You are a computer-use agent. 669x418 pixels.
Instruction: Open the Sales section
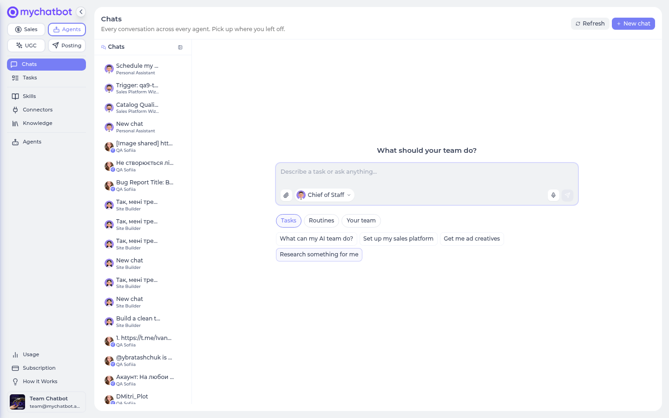26,29
